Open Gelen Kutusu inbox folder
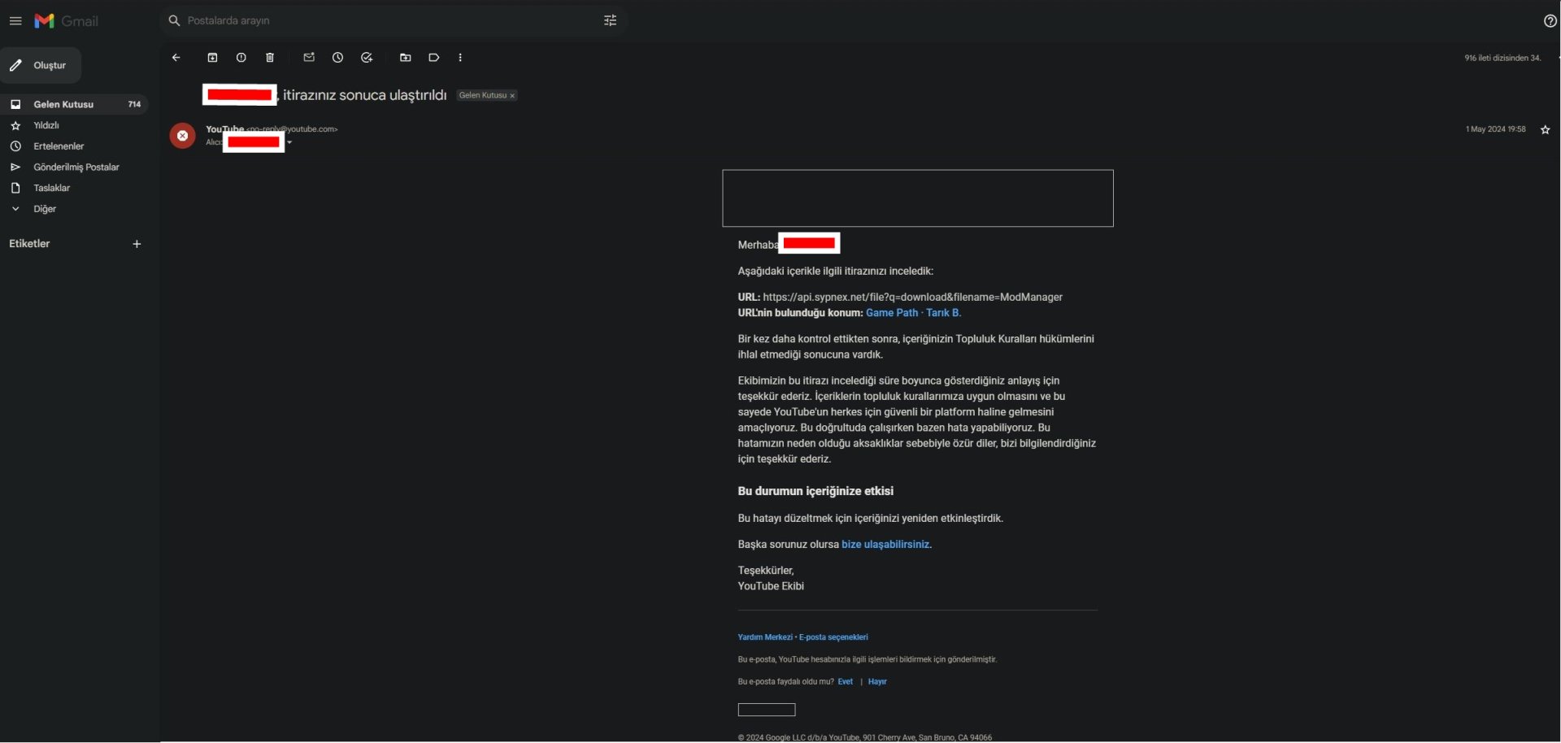 click(74, 104)
